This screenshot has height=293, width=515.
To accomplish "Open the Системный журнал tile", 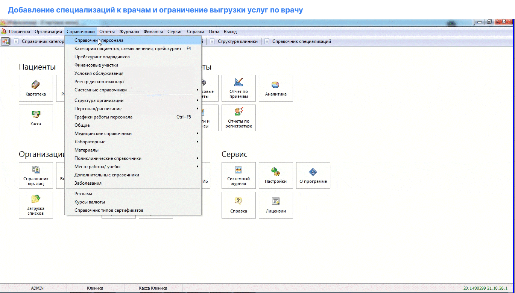I will (239, 175).
